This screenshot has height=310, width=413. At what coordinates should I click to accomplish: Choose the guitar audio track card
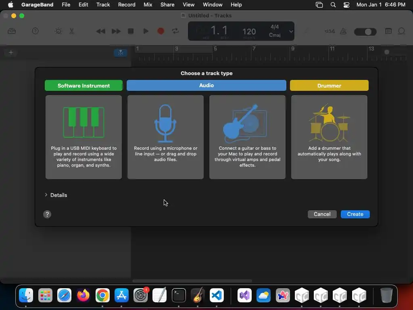tap(247, 137)
